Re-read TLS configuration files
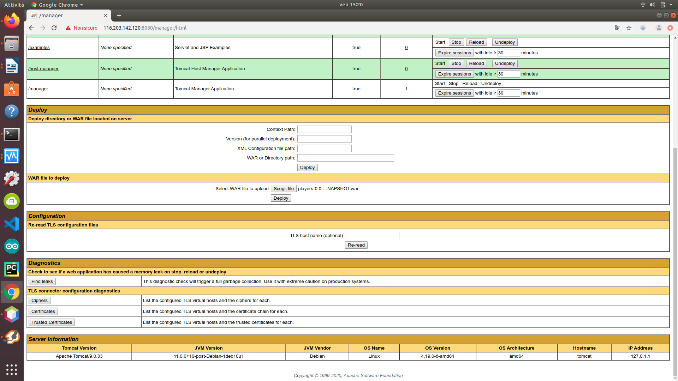 [356, 245]
